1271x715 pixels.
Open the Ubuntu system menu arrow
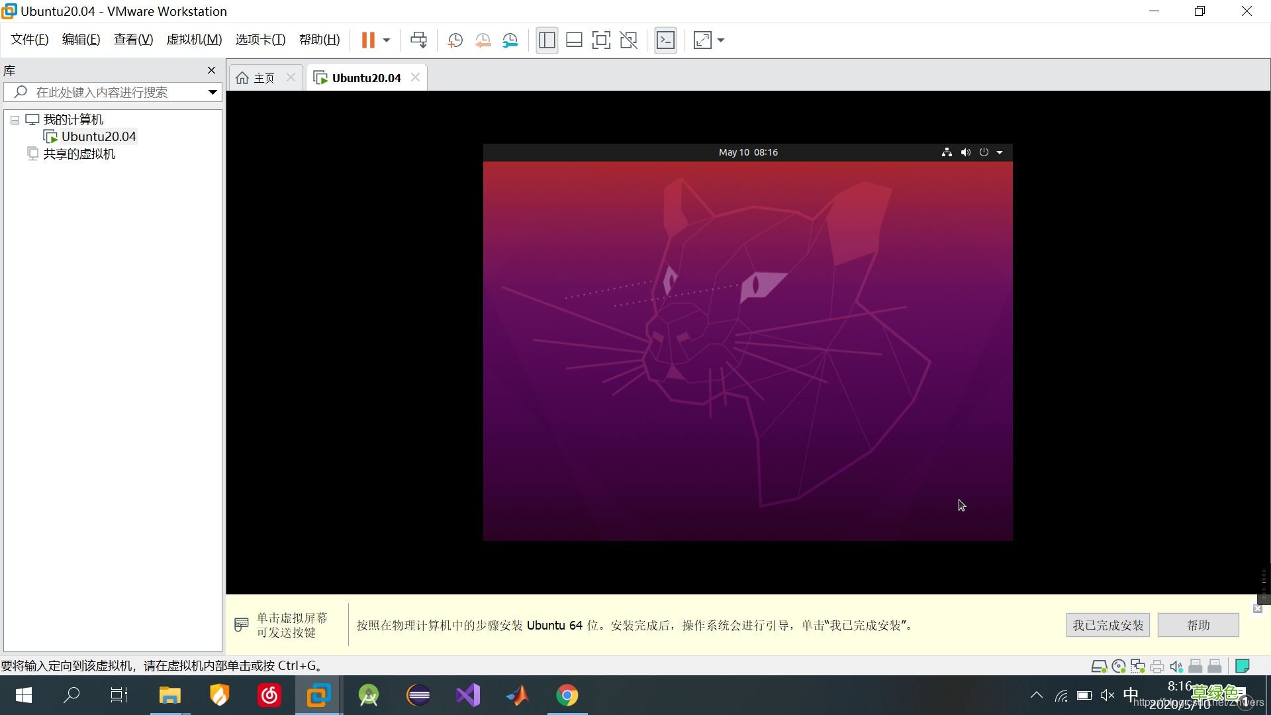[x=1000, y=152]
